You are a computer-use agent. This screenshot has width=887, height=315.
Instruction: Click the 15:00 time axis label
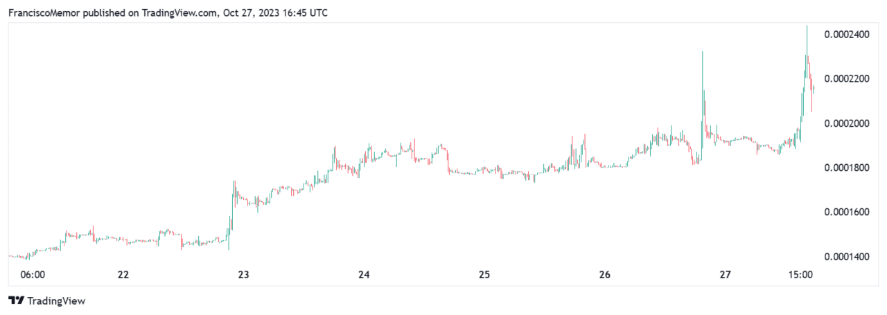(x=800, y=274)
